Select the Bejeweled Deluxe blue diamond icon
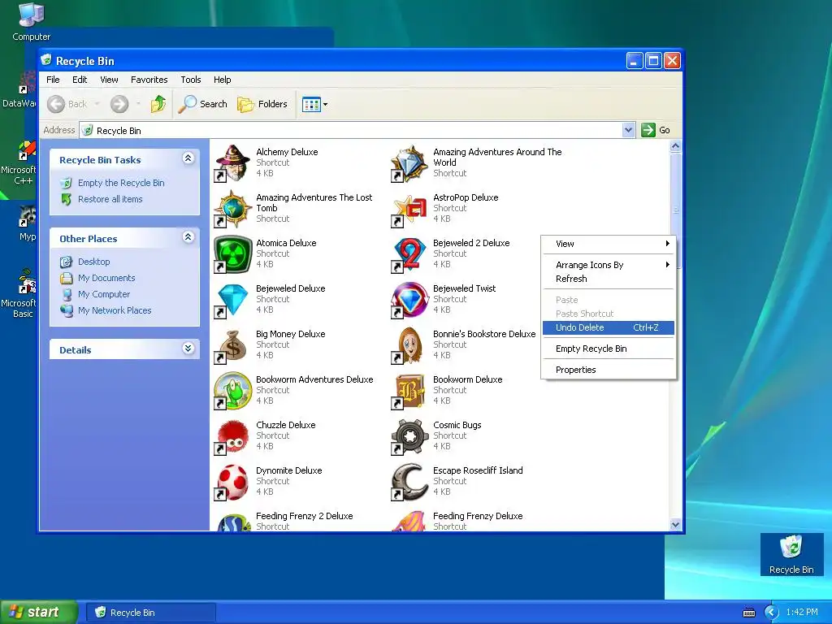This screenshot has height=624, width=832. pos(232,301)
